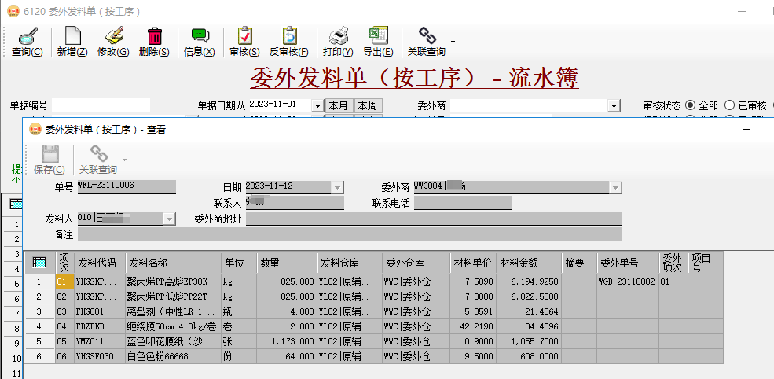Viewport: 774px width, 379px height.
Task: Select cell 缠绕膜50cm 4.8kg/卷
Action: [173, 326]
